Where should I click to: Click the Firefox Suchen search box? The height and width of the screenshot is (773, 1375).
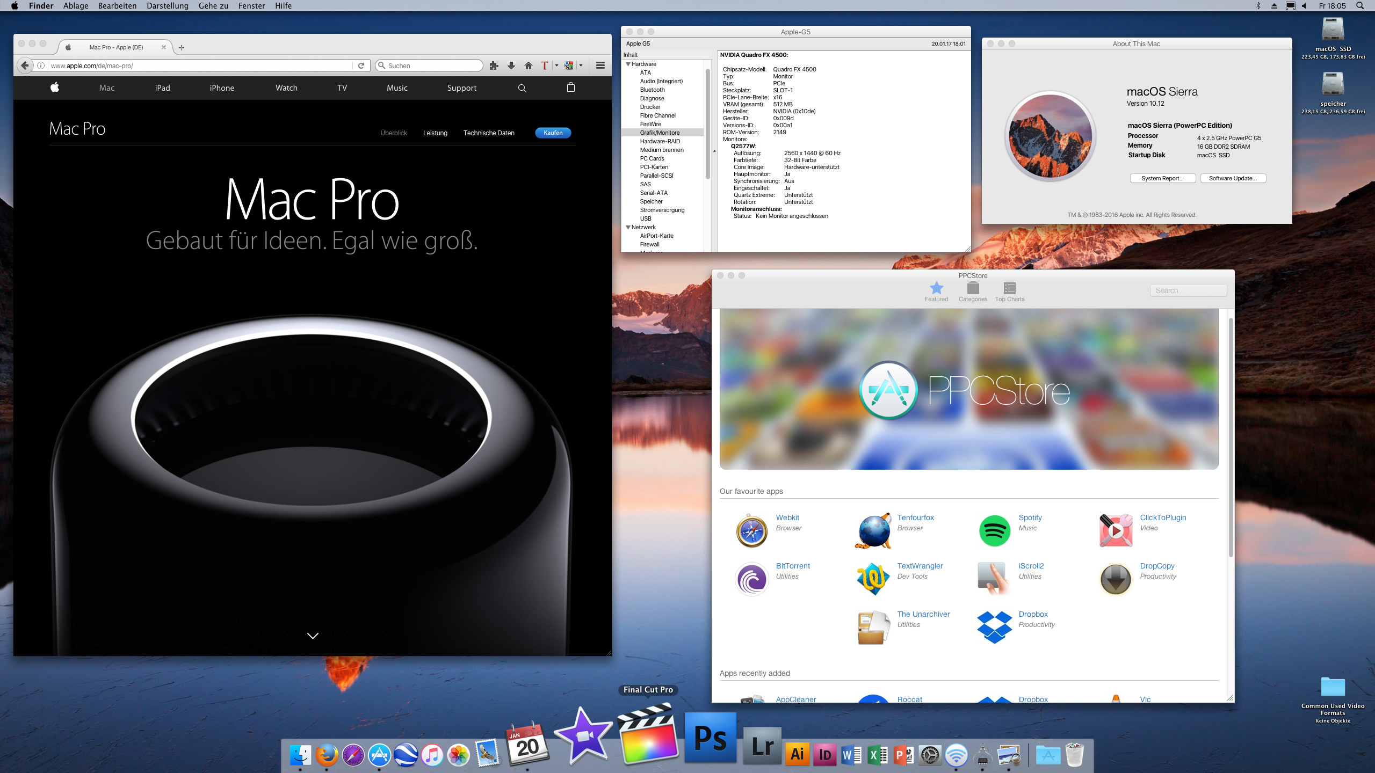tap(429, 65)
